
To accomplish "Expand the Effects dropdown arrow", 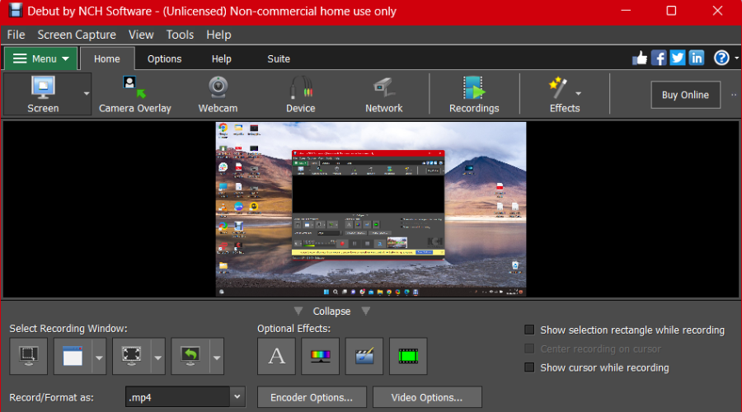I will 578,94.
